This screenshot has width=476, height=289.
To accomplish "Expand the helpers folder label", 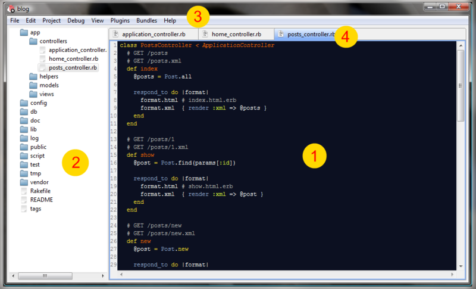I will click(49, 76).
